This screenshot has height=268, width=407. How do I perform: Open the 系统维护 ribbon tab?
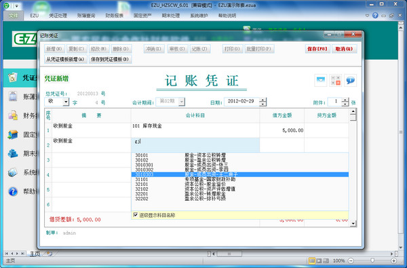coord(199,16)
